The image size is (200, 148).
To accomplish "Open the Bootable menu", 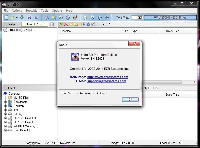I will click(31, 11).
